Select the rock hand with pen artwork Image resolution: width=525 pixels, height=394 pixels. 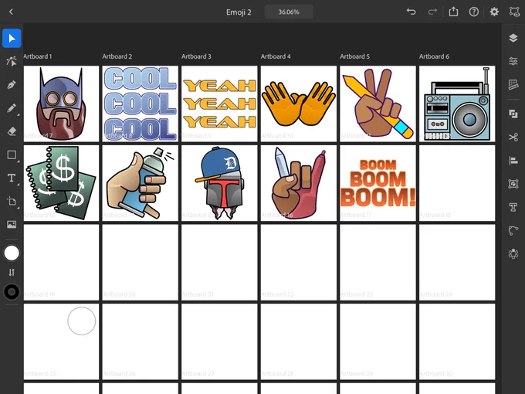298,183
